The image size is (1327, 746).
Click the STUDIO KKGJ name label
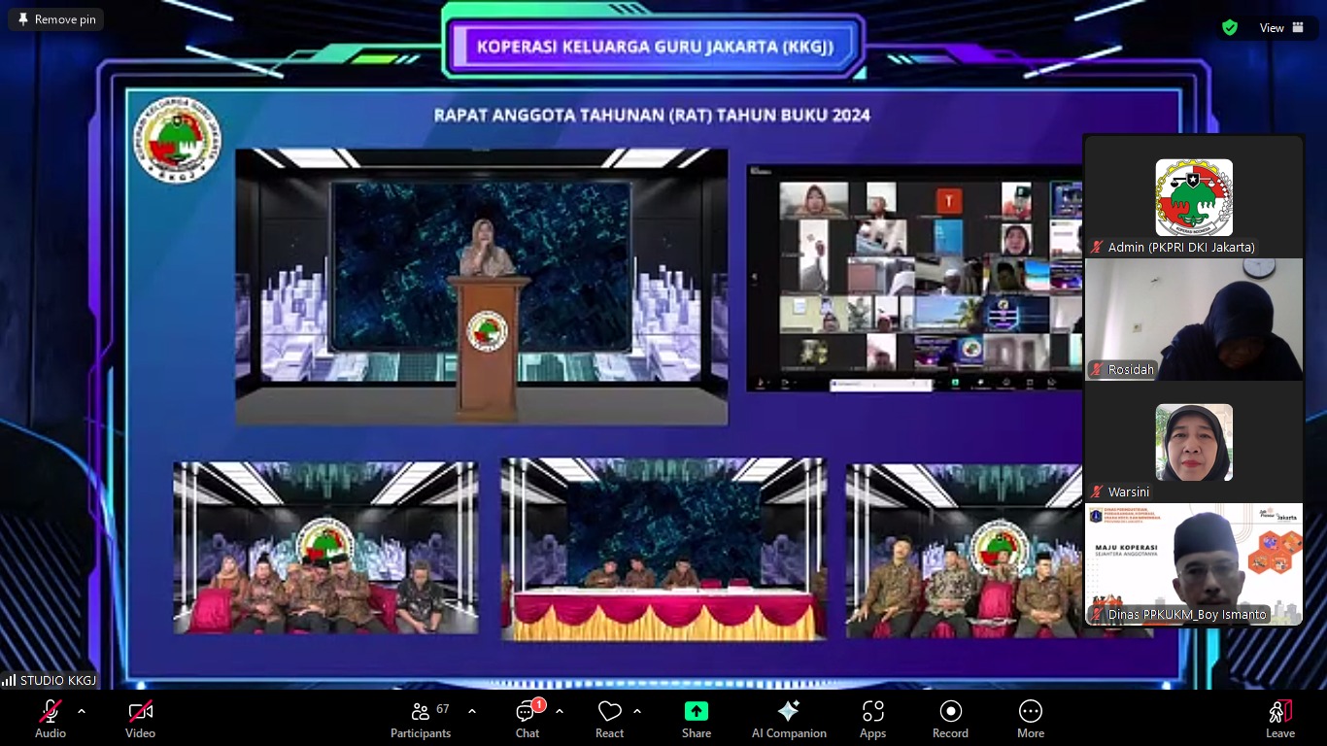pyautogui.click(x=58, y=680)
